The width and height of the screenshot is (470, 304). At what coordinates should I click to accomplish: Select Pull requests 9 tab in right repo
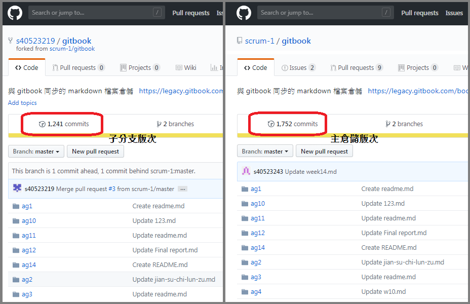[x=357, y=68]
